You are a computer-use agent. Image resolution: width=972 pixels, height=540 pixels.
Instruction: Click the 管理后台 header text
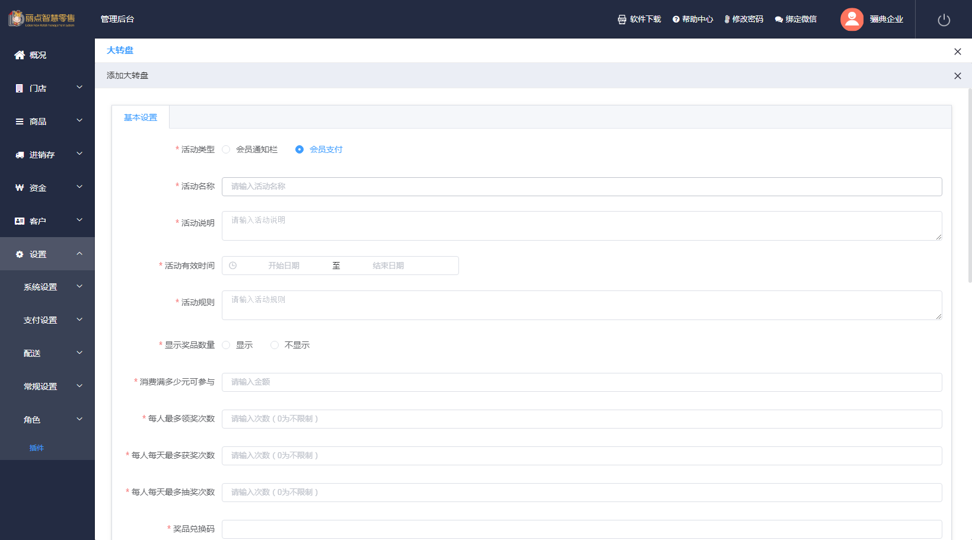tap(117, 20)
